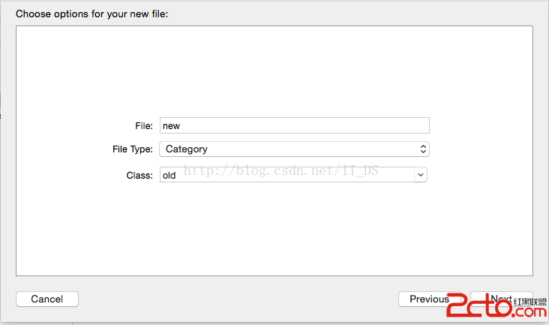Screen dimensions: 549x325
Task: Select the "Category" value in File Type
Action: [x=187, y=149]
